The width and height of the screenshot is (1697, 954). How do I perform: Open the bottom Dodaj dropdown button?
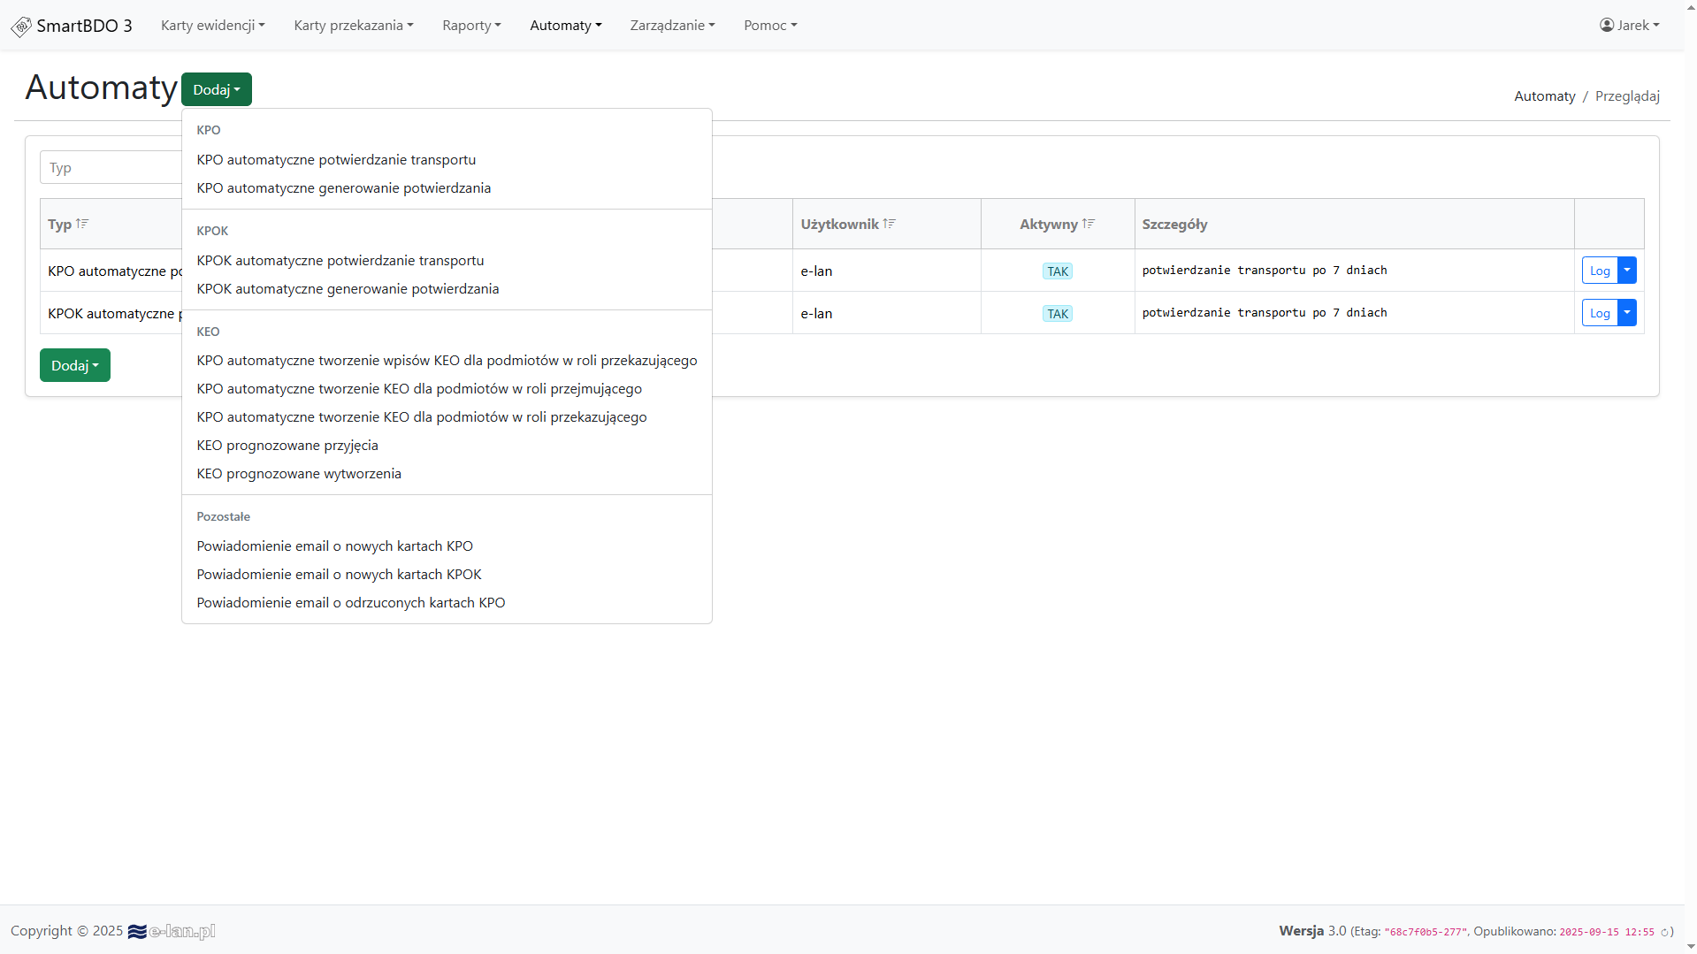75,365
